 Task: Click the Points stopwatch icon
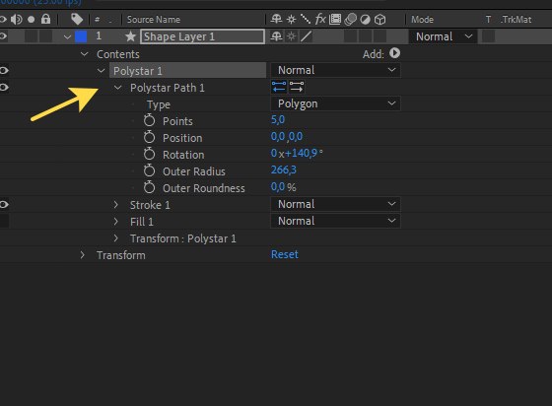point(149,120)
